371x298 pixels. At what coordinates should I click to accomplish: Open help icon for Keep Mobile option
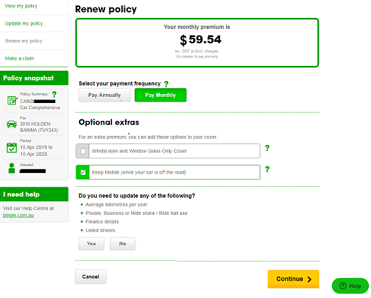267,170
